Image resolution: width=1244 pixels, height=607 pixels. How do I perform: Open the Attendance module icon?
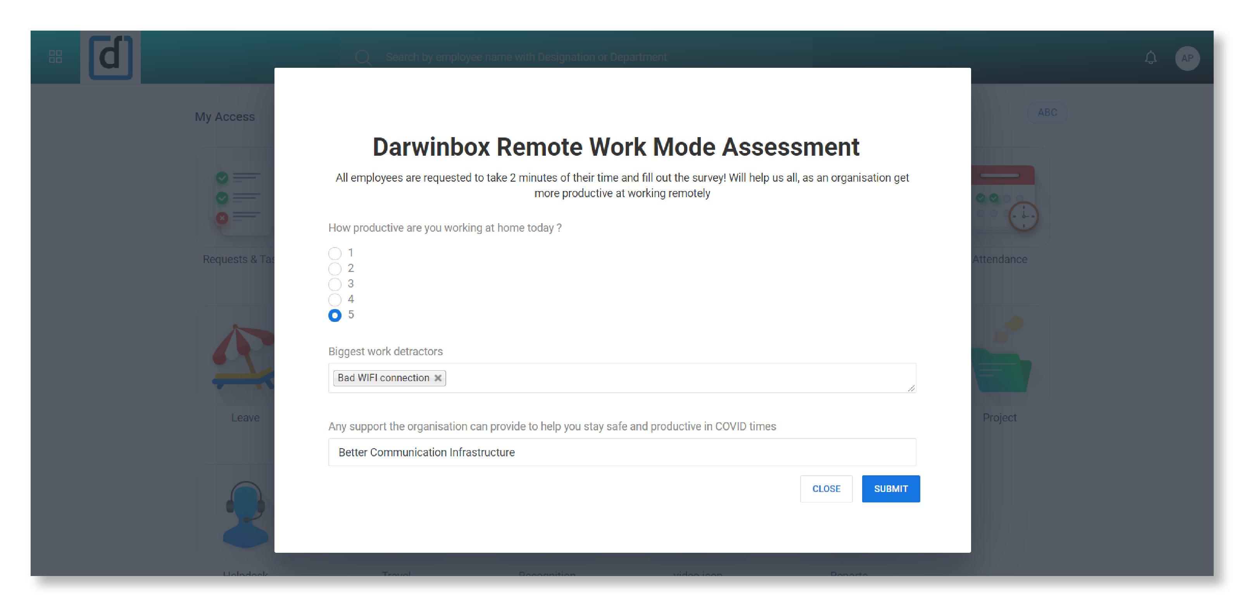click(x=1009, y=197)
